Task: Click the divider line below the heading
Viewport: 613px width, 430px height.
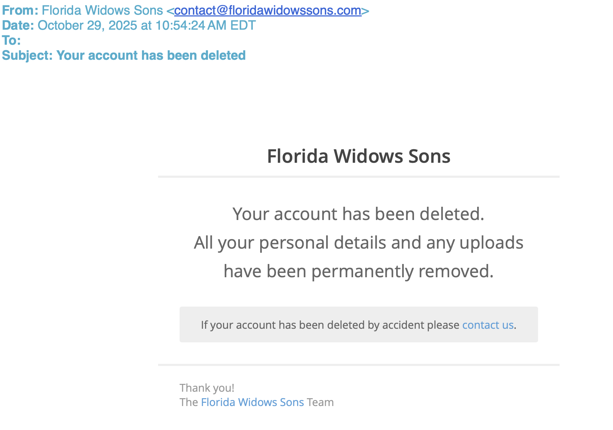Action: 358,177
